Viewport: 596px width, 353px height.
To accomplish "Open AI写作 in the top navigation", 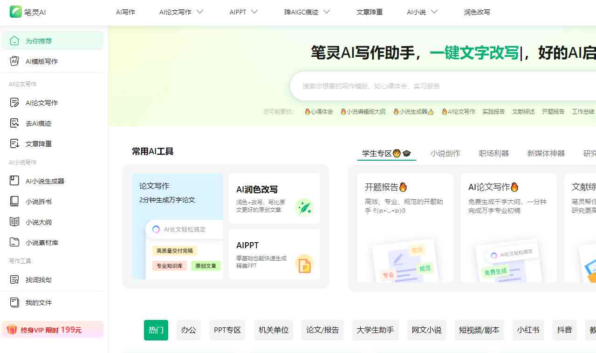I will pos(125,12).
